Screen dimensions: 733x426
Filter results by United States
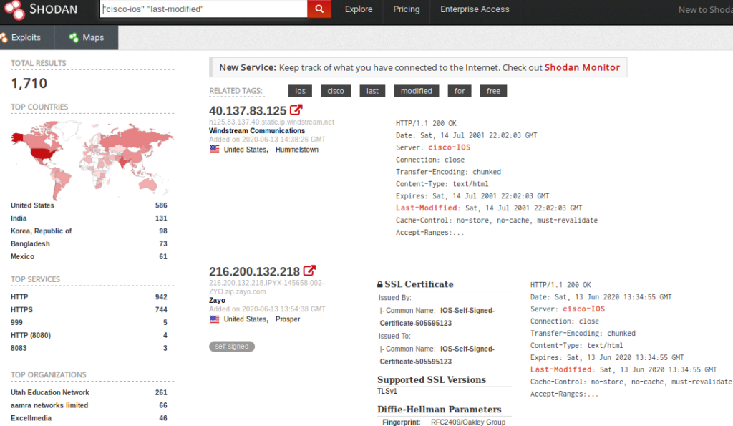click(32, 205)
